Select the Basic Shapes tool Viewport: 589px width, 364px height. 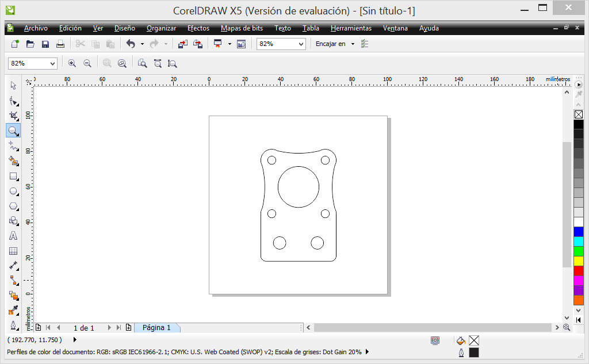(x=13, y=221)
